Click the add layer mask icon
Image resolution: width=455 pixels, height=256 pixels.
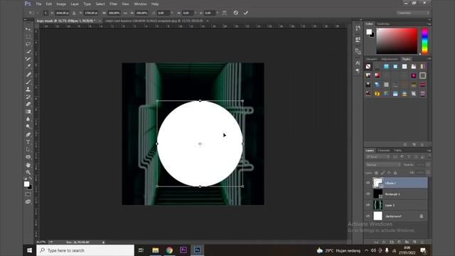(x=392, y=242)
